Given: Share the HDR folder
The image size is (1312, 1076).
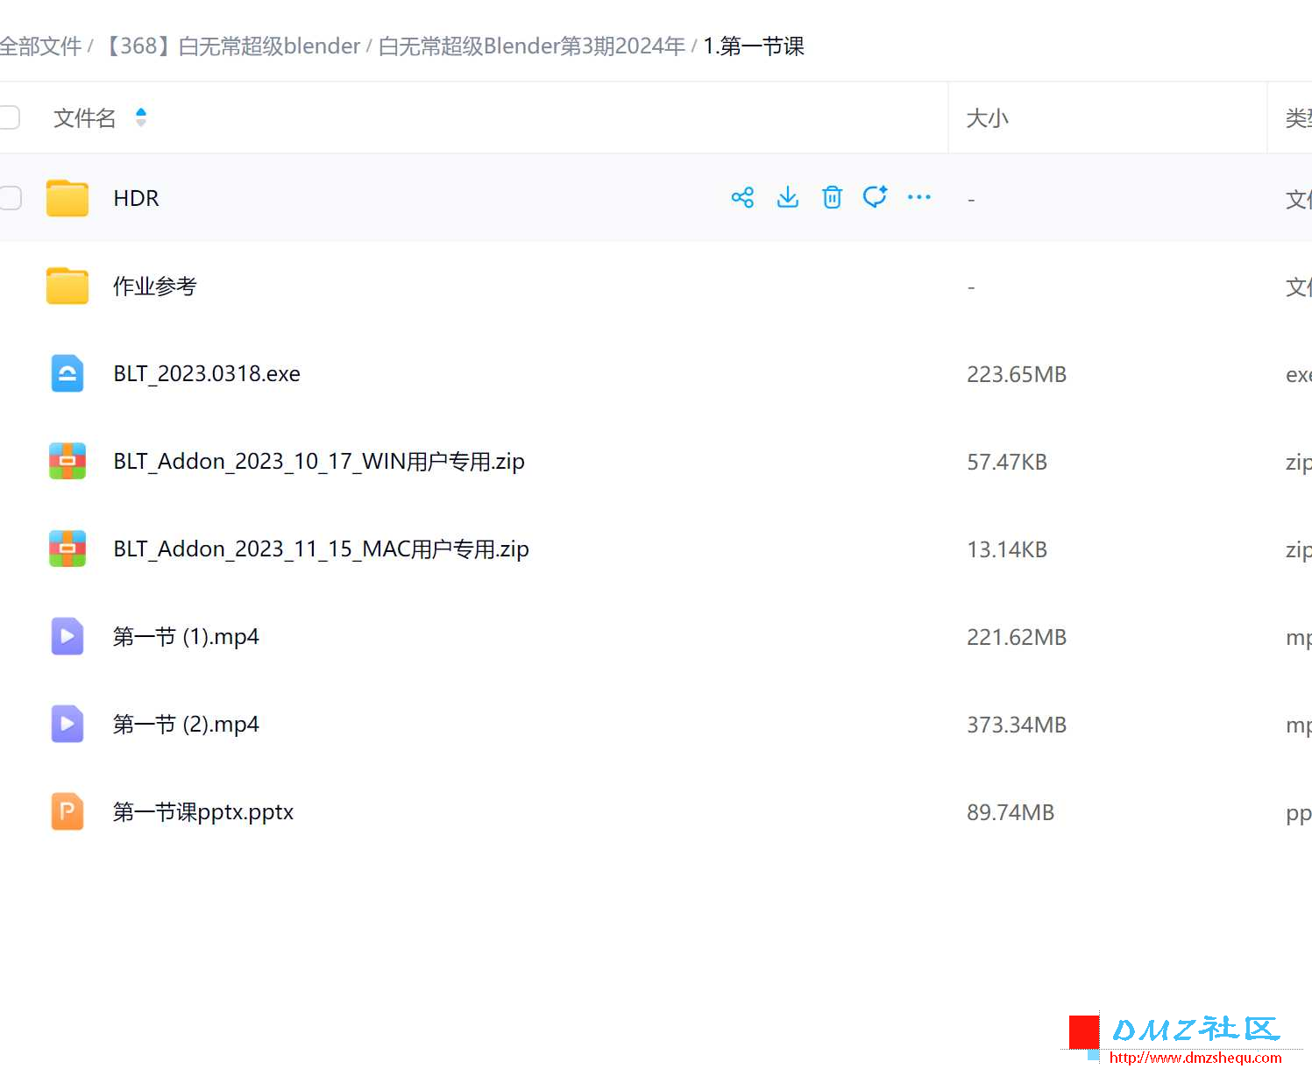Looking at the screenshot, I should (742, 198).
